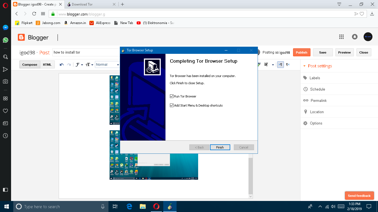Open the font size dropdown
Screen dimensions: 378x212
(88, 64)
